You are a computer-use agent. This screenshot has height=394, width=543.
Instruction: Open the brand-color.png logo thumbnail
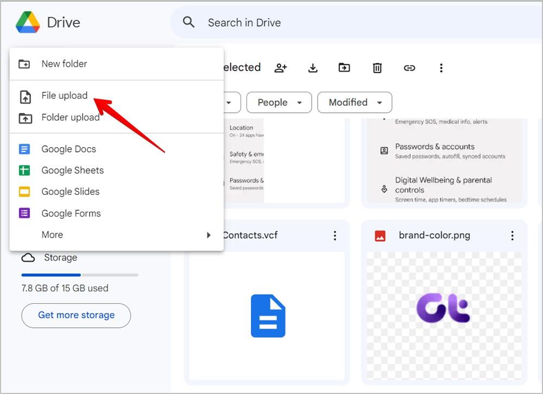pyautogui.click(x=444, y=316)
